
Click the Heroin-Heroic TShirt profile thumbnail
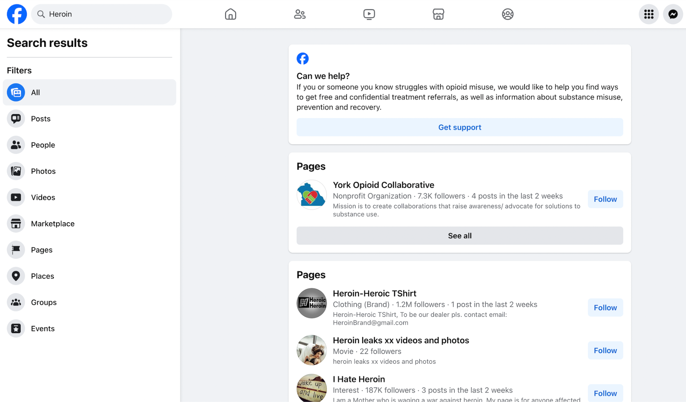click(312, 303)
